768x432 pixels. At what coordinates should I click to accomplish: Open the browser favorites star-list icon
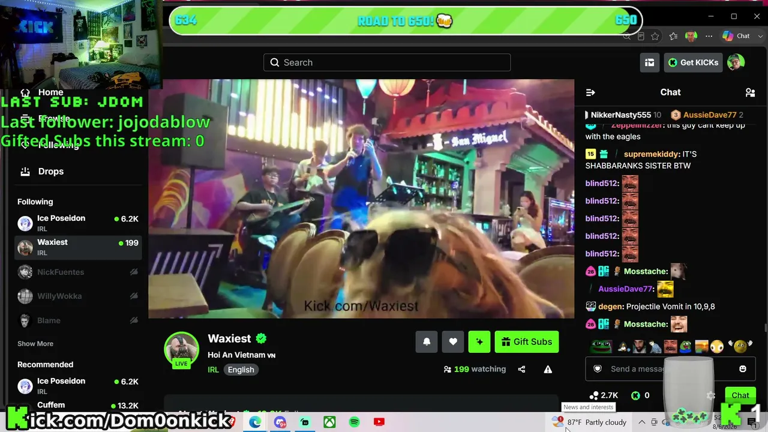[673, 36]
